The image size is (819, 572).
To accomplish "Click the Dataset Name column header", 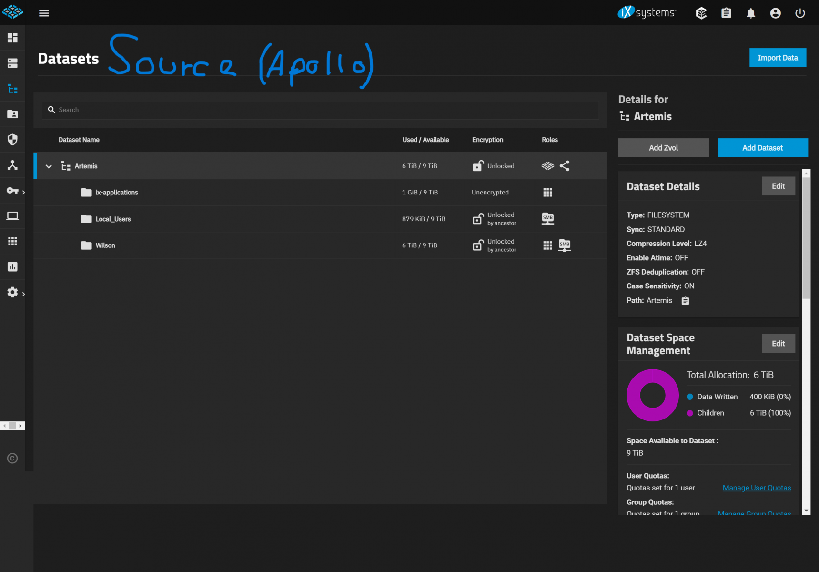I will pos(79,140).
